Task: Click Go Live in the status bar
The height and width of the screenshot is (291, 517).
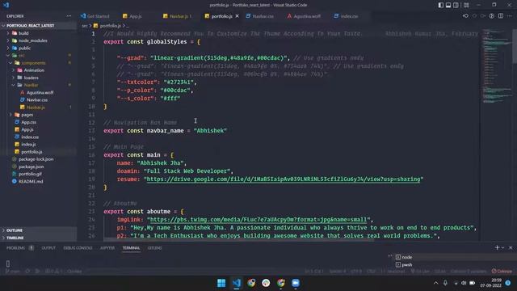Action: click(x=420, y=272)
